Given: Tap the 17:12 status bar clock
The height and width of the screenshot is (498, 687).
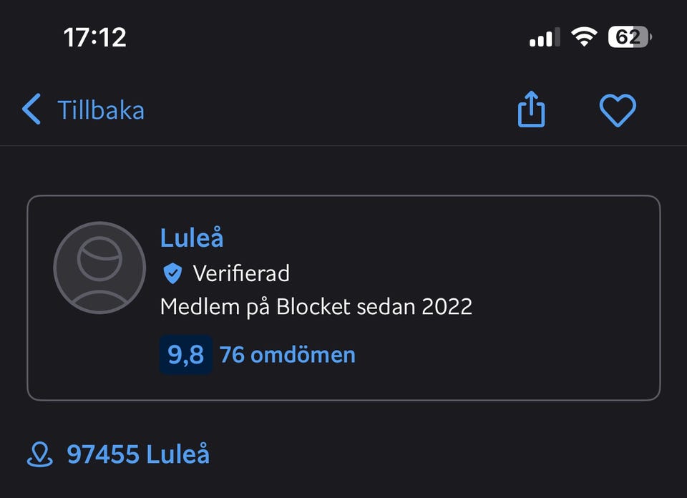Looking at the screenshot, I should [x=95, y=37].
